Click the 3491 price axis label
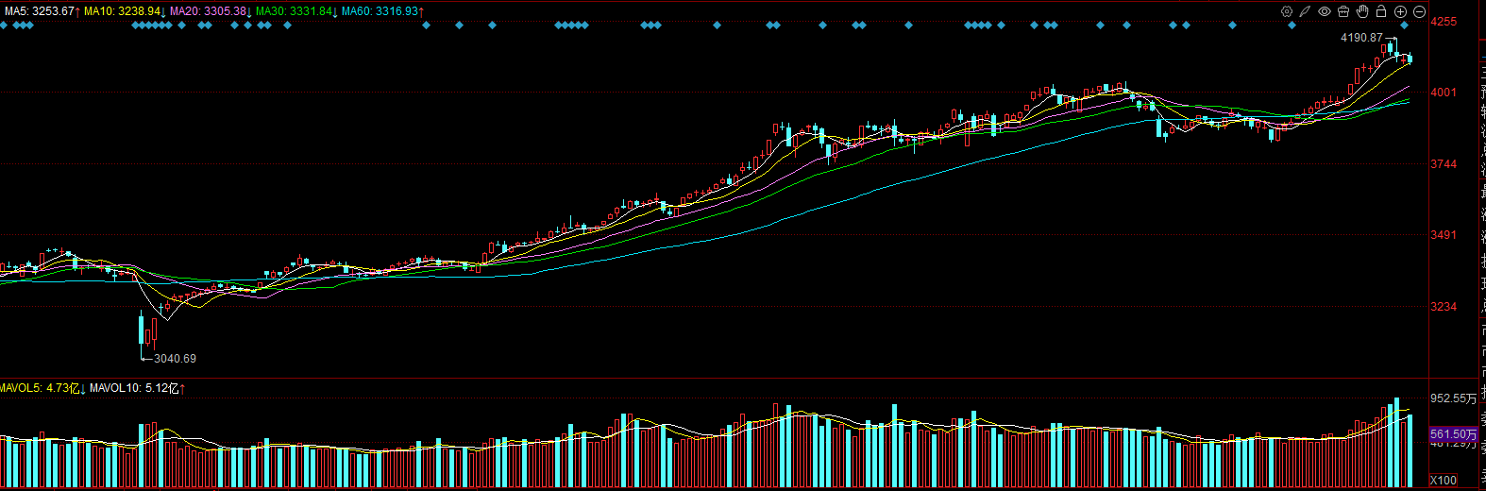This screenshot has width=1486, height=491. [1444, 235]
